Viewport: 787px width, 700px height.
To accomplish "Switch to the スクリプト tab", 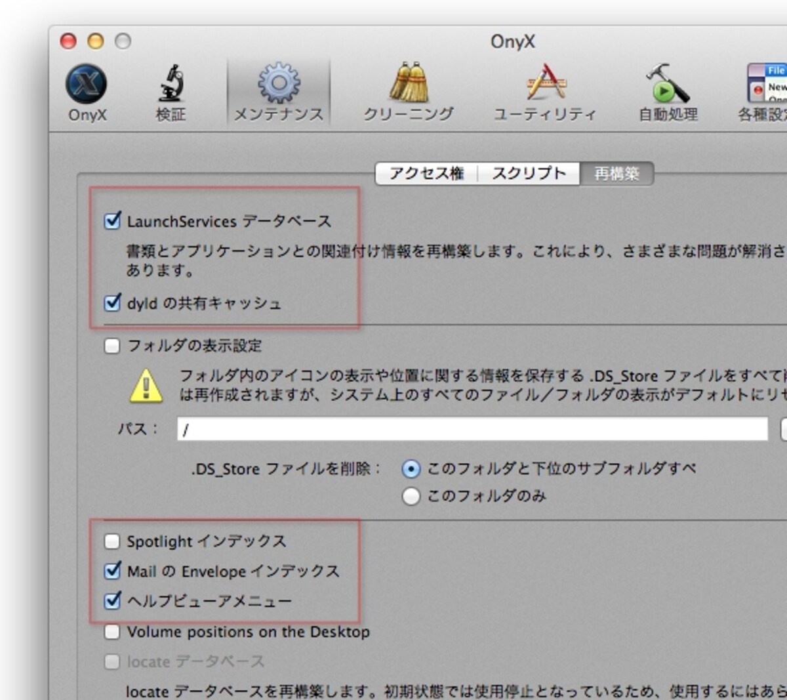I will click(x=529, y=174).
